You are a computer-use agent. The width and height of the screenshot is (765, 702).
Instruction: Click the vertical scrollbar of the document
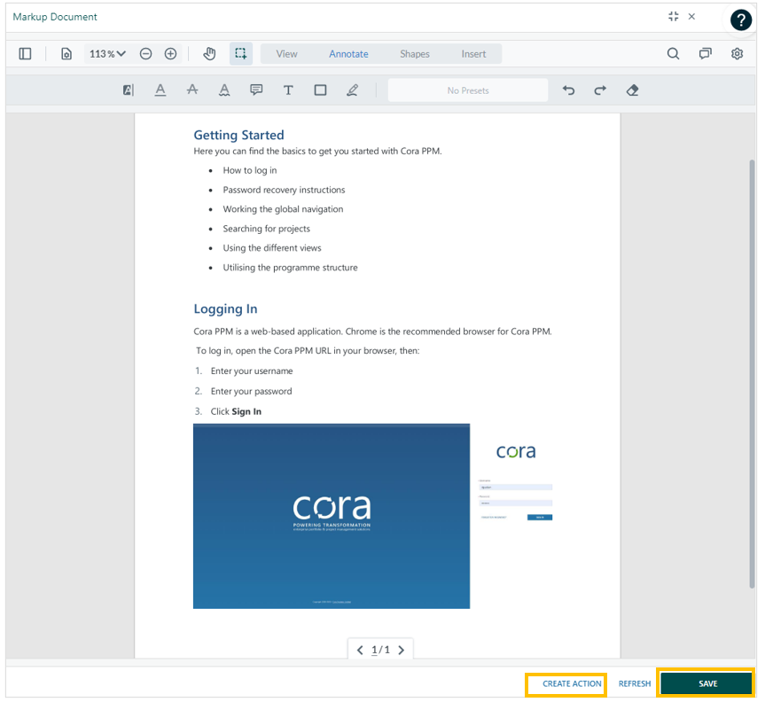[x=752, y=374]
